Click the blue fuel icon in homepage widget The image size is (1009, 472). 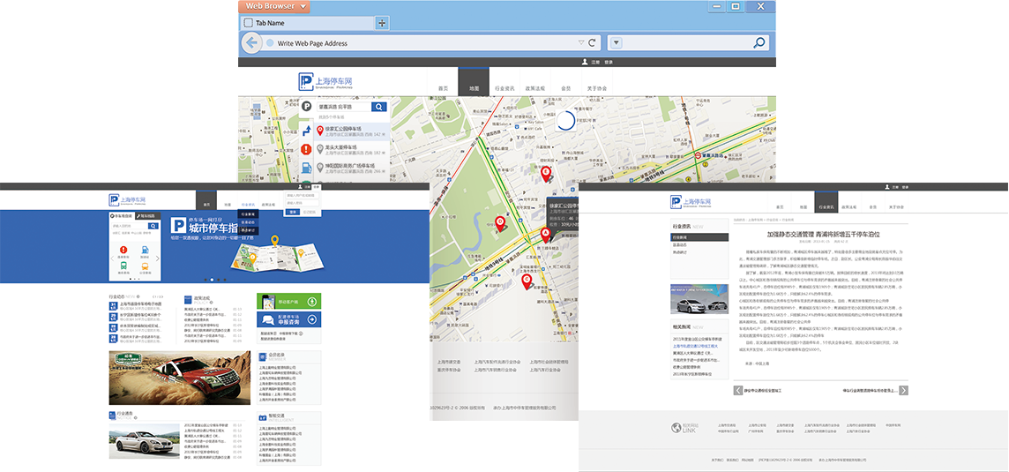click(145, 249)
